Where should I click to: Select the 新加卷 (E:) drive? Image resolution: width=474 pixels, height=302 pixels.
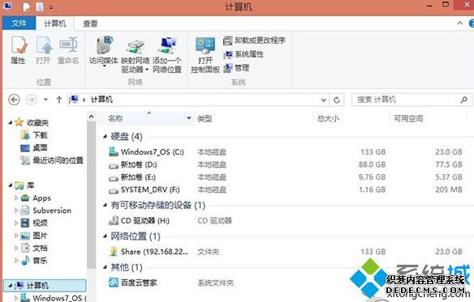click(132, 177)
